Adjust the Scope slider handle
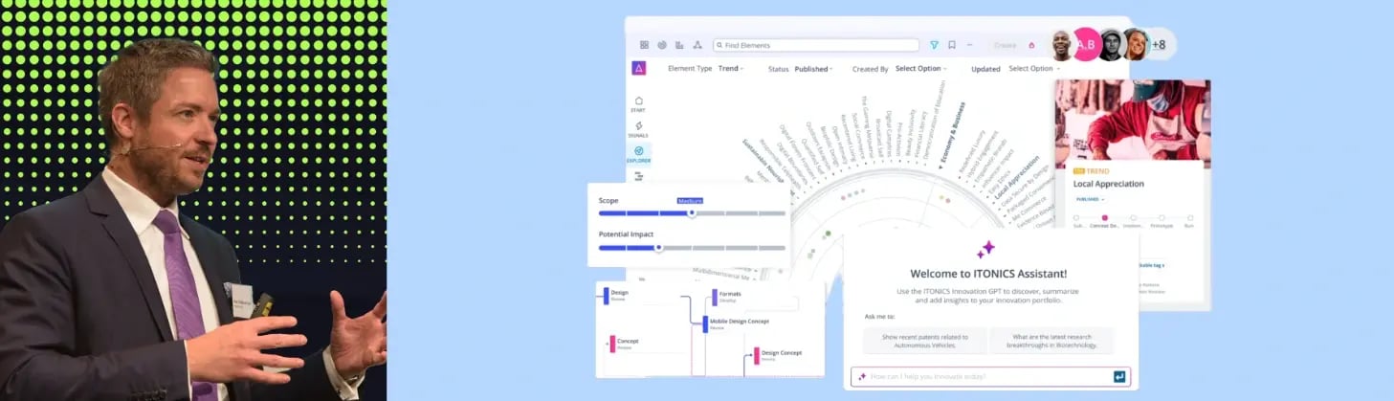 (x=692, y=213)
